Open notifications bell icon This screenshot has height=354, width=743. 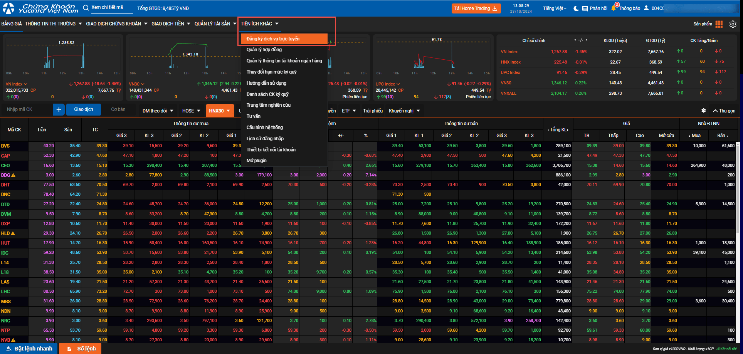[x=614, y=8]
